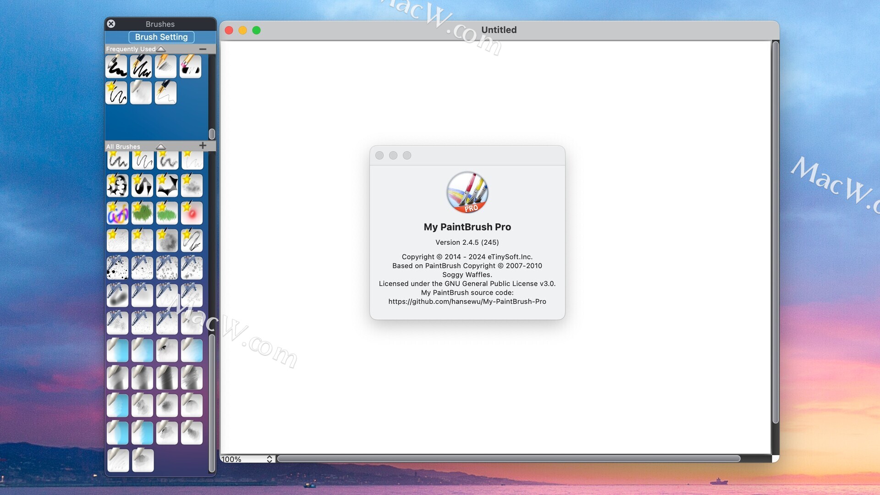Click the My PaintBrush Pro app icon
The image size is (880, 495).
467,192
